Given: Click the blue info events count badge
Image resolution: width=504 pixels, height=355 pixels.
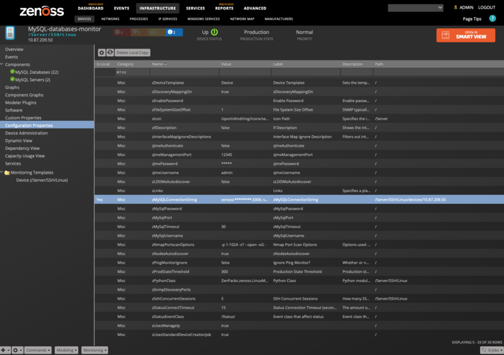Looking at the screenshot, I should [x=175, y=32].
